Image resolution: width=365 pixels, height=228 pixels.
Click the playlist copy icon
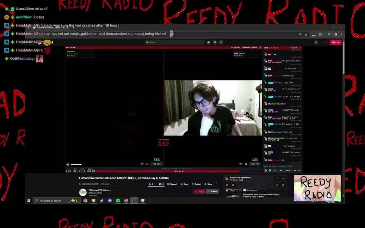point(277,185)
